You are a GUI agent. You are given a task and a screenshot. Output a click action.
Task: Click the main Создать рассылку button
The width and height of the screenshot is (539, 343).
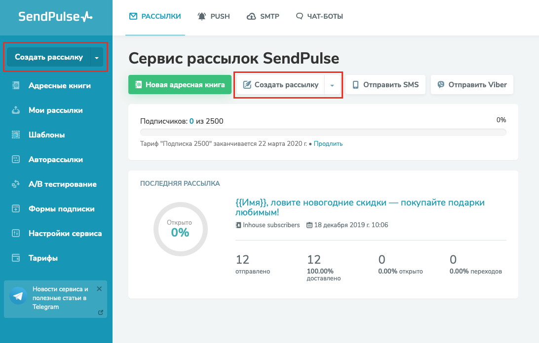click(x=280, y=84)
